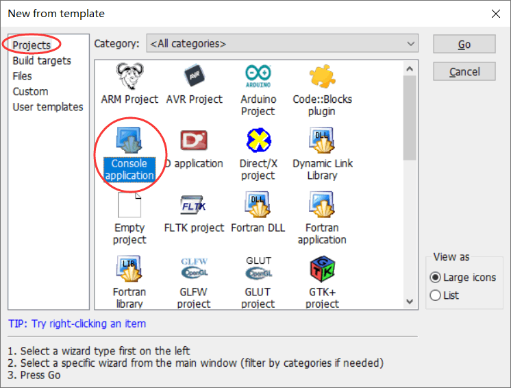Open the Category dropdown list
Viewport: 511px width, 388px height.
tap(282, 43)
